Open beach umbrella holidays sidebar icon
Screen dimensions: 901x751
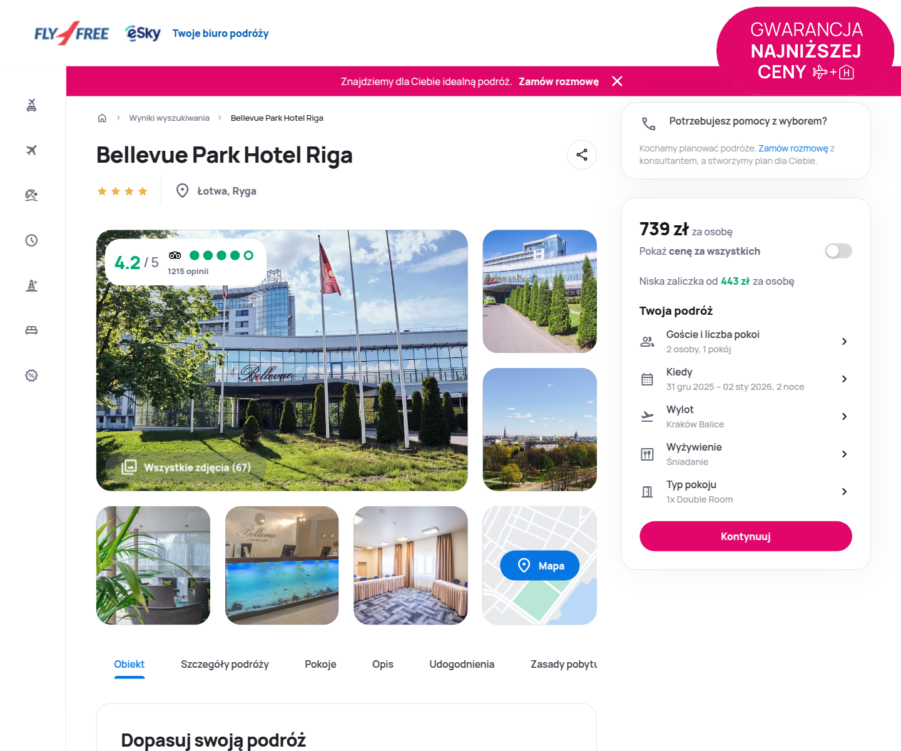(31, 195)
